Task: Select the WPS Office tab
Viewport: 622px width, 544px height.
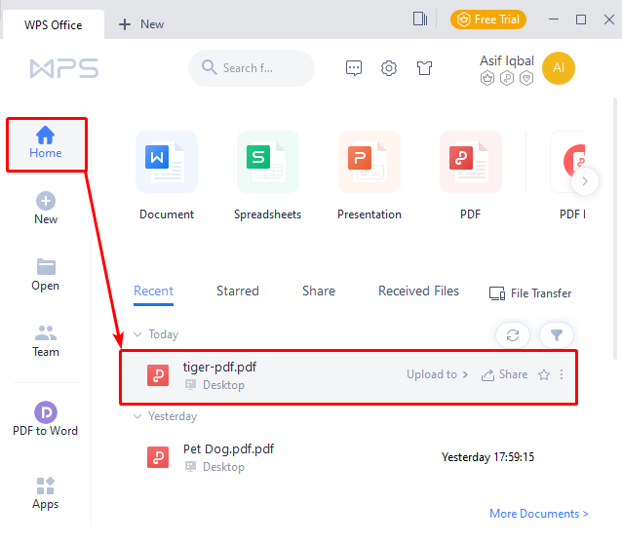Action: click(x=54, y=24)
